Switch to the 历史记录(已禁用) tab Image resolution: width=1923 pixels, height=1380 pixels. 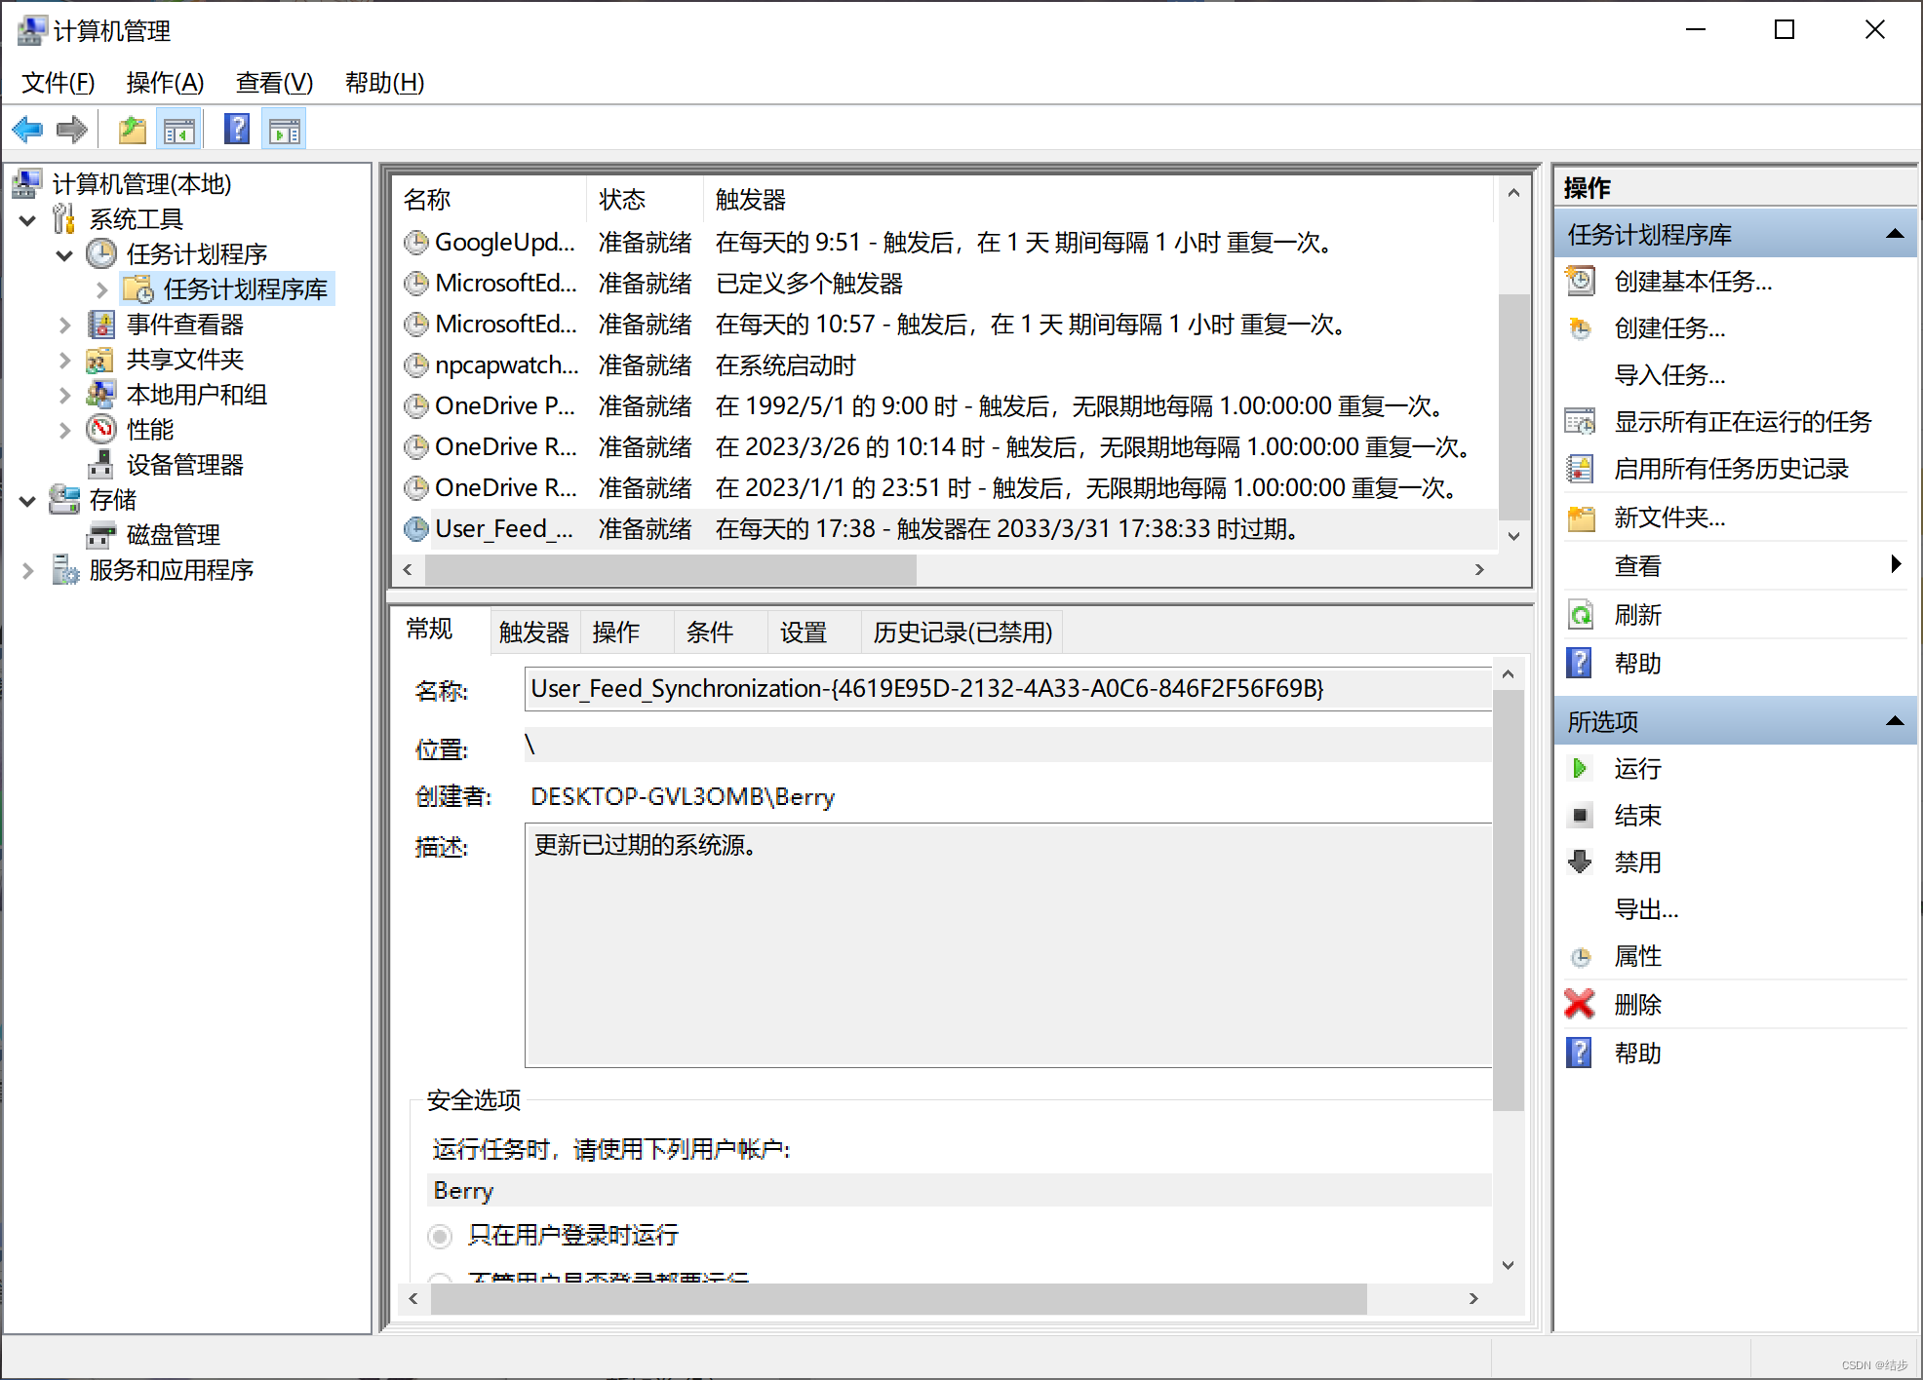(961, 632)
